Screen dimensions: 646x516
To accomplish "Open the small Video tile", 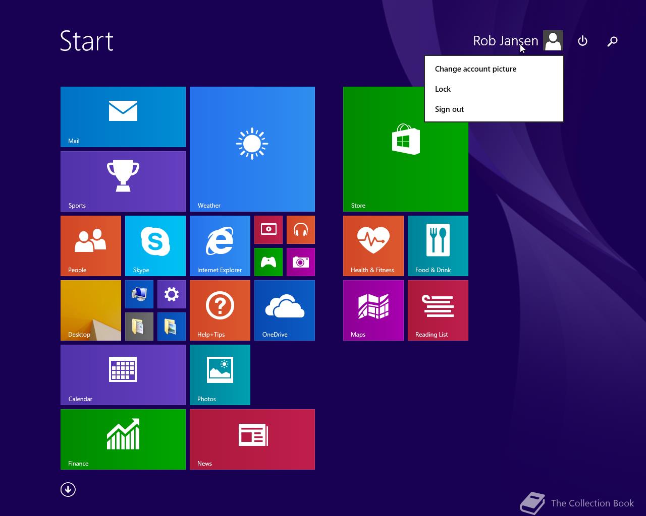I will [268, 230].
